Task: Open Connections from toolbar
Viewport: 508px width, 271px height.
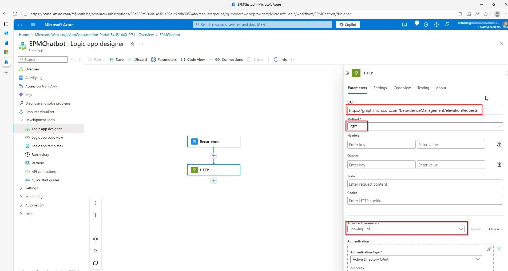Action: (229, 59)
